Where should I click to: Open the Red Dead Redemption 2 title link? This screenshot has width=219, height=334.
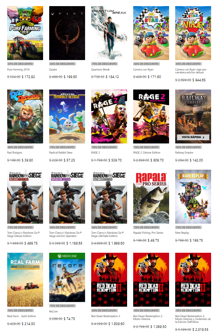[106, 316]
